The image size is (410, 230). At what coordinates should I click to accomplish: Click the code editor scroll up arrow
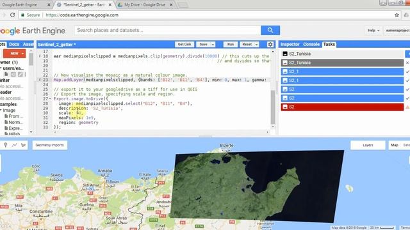(273, 52)
